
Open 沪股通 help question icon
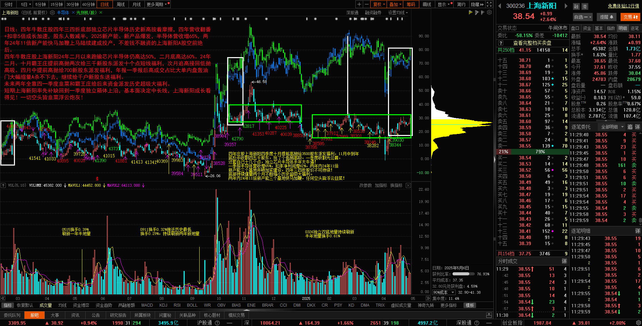[217, 323]
